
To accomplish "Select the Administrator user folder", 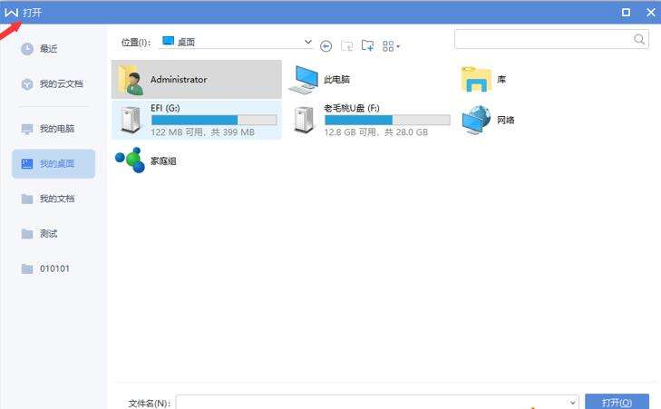I will click(197, 79).
